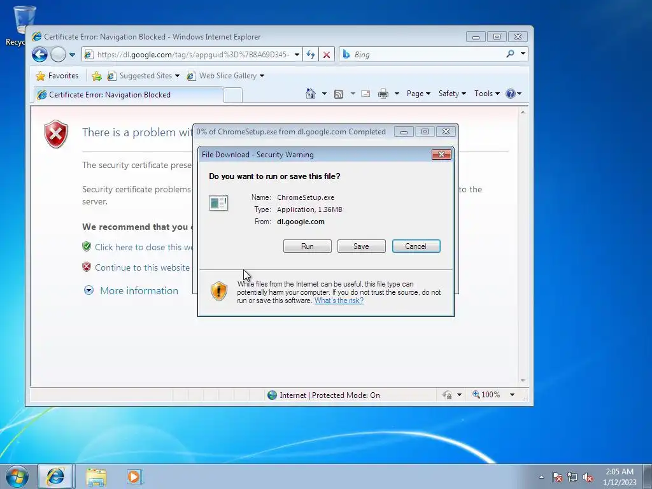652x489 pixels.
Task: Click the status bar privacy lock icon
Action: point(448,395)
